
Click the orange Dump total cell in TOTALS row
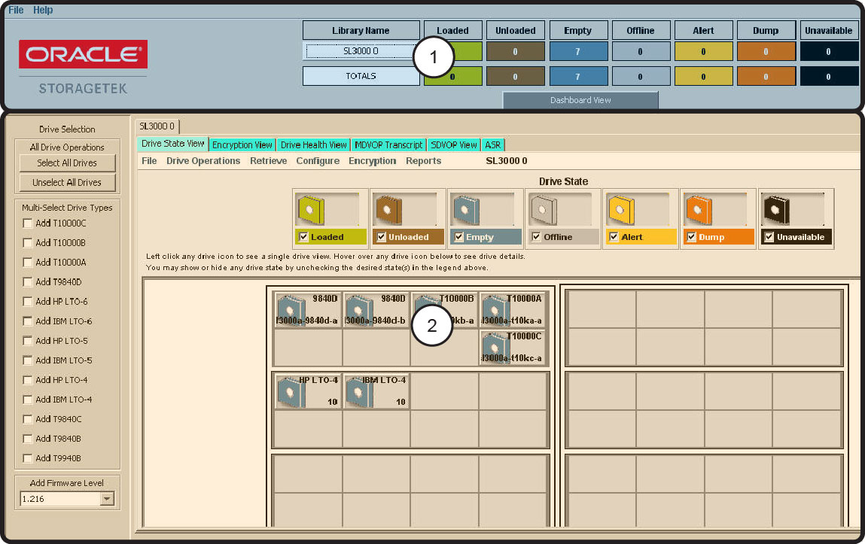[x=766, y=77]
